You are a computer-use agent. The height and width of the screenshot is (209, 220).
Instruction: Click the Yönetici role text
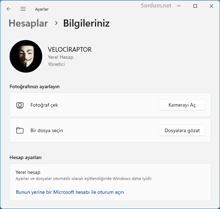(56, 64)
